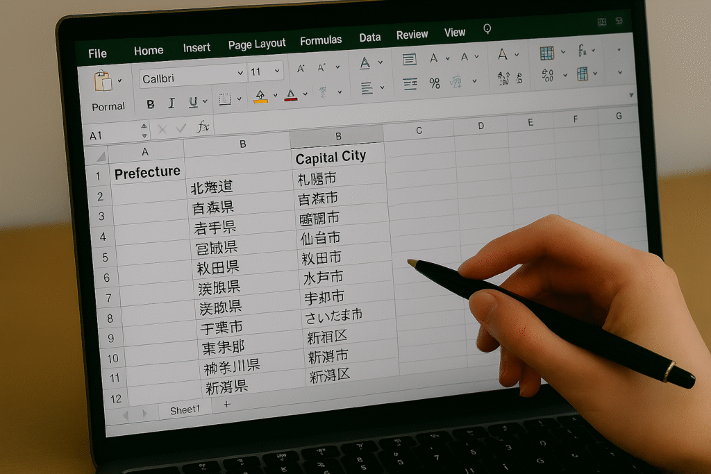
Task: Toggle Underline formatting
Action: tap(193, 103)
